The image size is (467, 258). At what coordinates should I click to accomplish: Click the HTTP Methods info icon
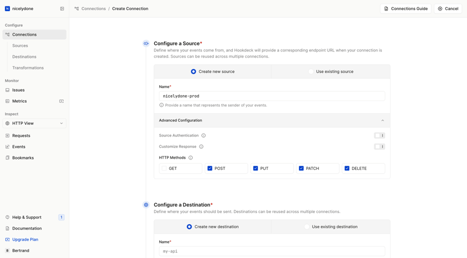pos(191,158)
